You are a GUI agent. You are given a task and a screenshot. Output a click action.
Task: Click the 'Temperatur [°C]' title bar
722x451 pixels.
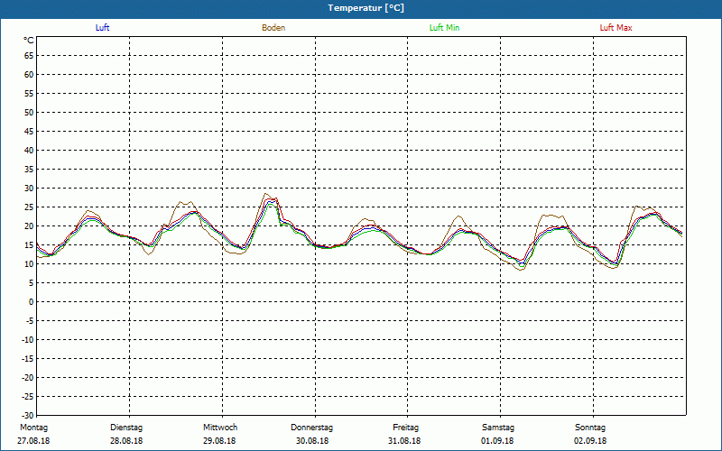pyautogui.click(x=361, y=8)
